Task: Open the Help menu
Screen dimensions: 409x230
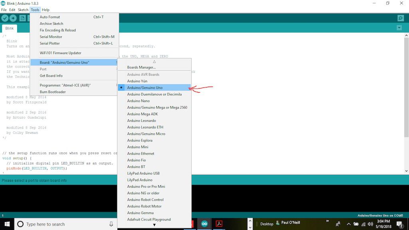Action: point(46,10)
